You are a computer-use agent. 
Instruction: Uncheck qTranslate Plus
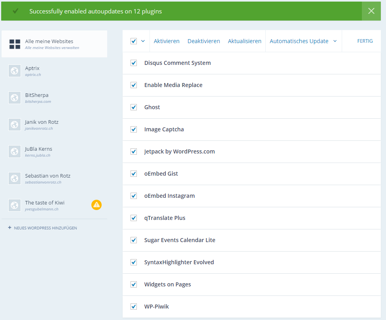point(134,218)
